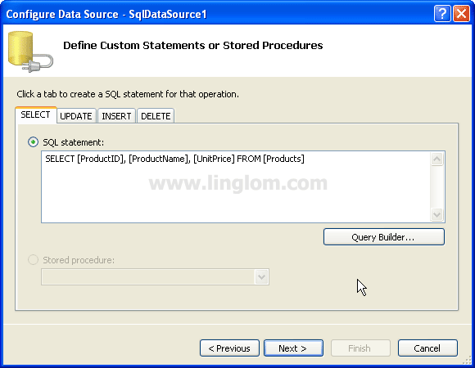Open the stored procedure dropdown list

pos(261,276)
